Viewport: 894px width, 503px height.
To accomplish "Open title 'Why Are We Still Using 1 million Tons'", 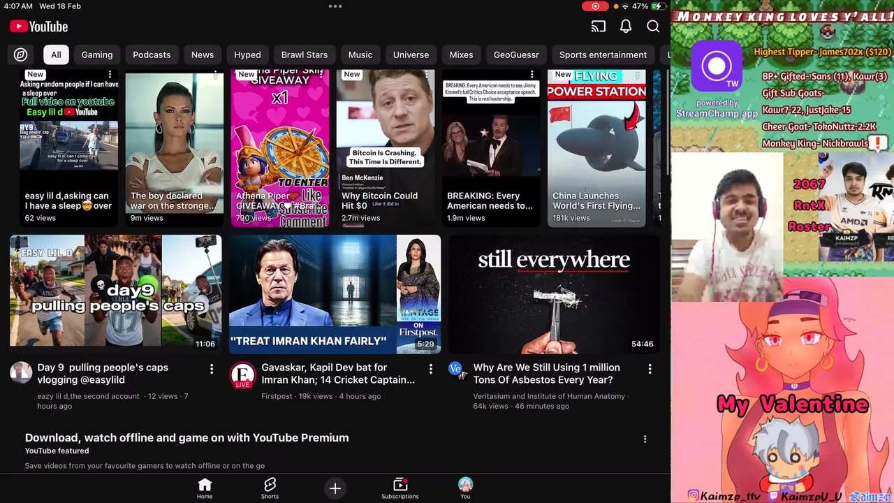I will point(547,374).
